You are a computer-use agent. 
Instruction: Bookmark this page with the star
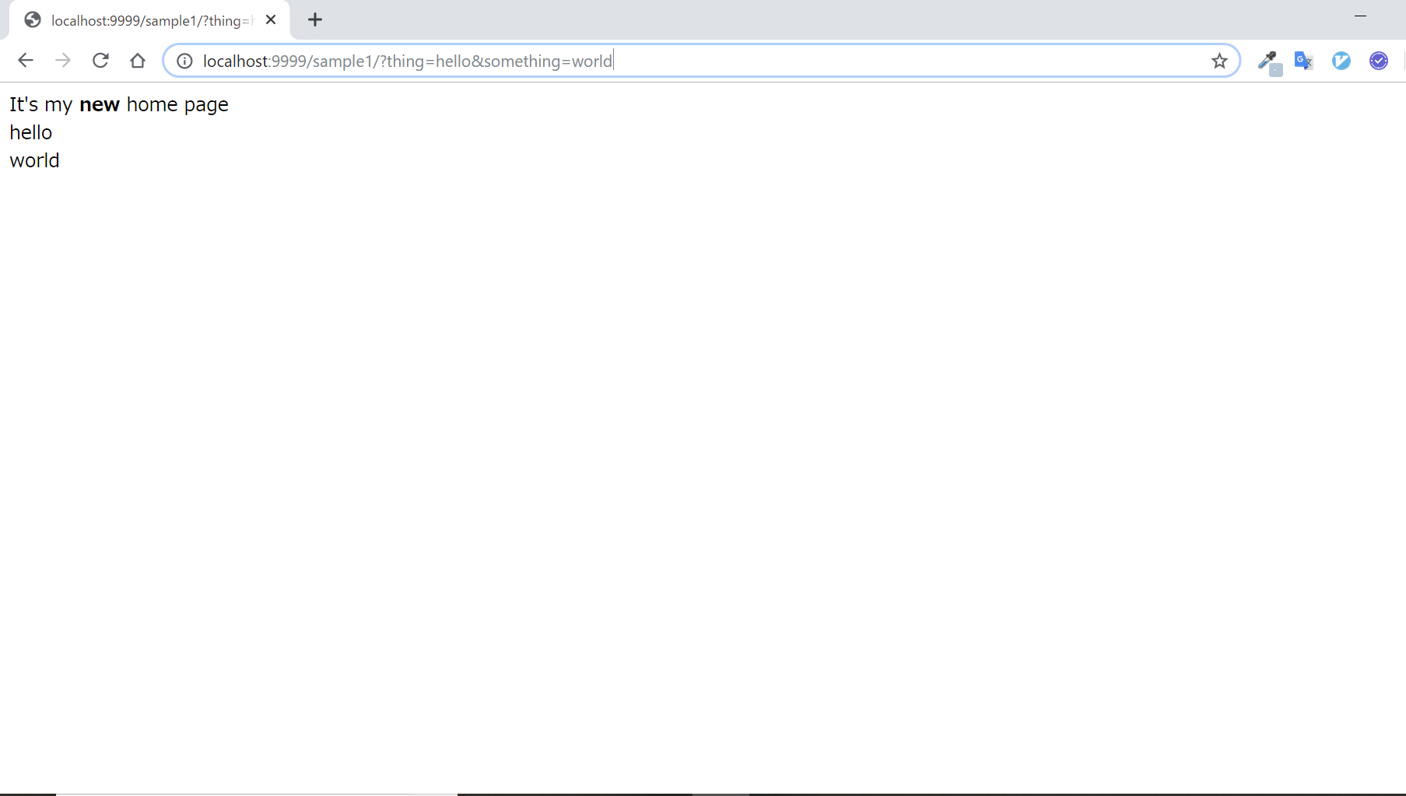(1219, 61)
